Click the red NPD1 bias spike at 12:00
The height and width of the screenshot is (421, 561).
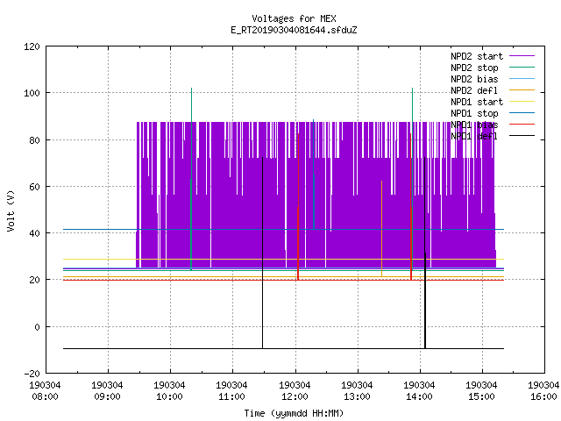[298, 206]
